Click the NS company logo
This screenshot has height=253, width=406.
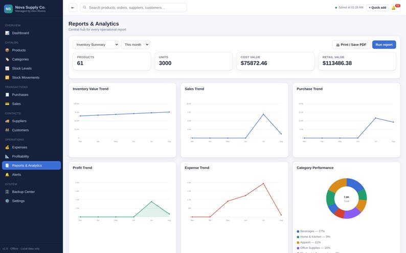point(8,9)
